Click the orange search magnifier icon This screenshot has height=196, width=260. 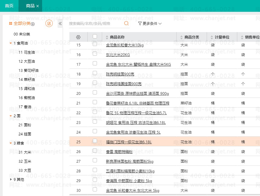click(126, 23)
